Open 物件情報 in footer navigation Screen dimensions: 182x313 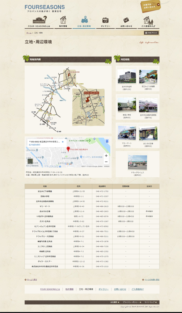[x=69, y=289]
